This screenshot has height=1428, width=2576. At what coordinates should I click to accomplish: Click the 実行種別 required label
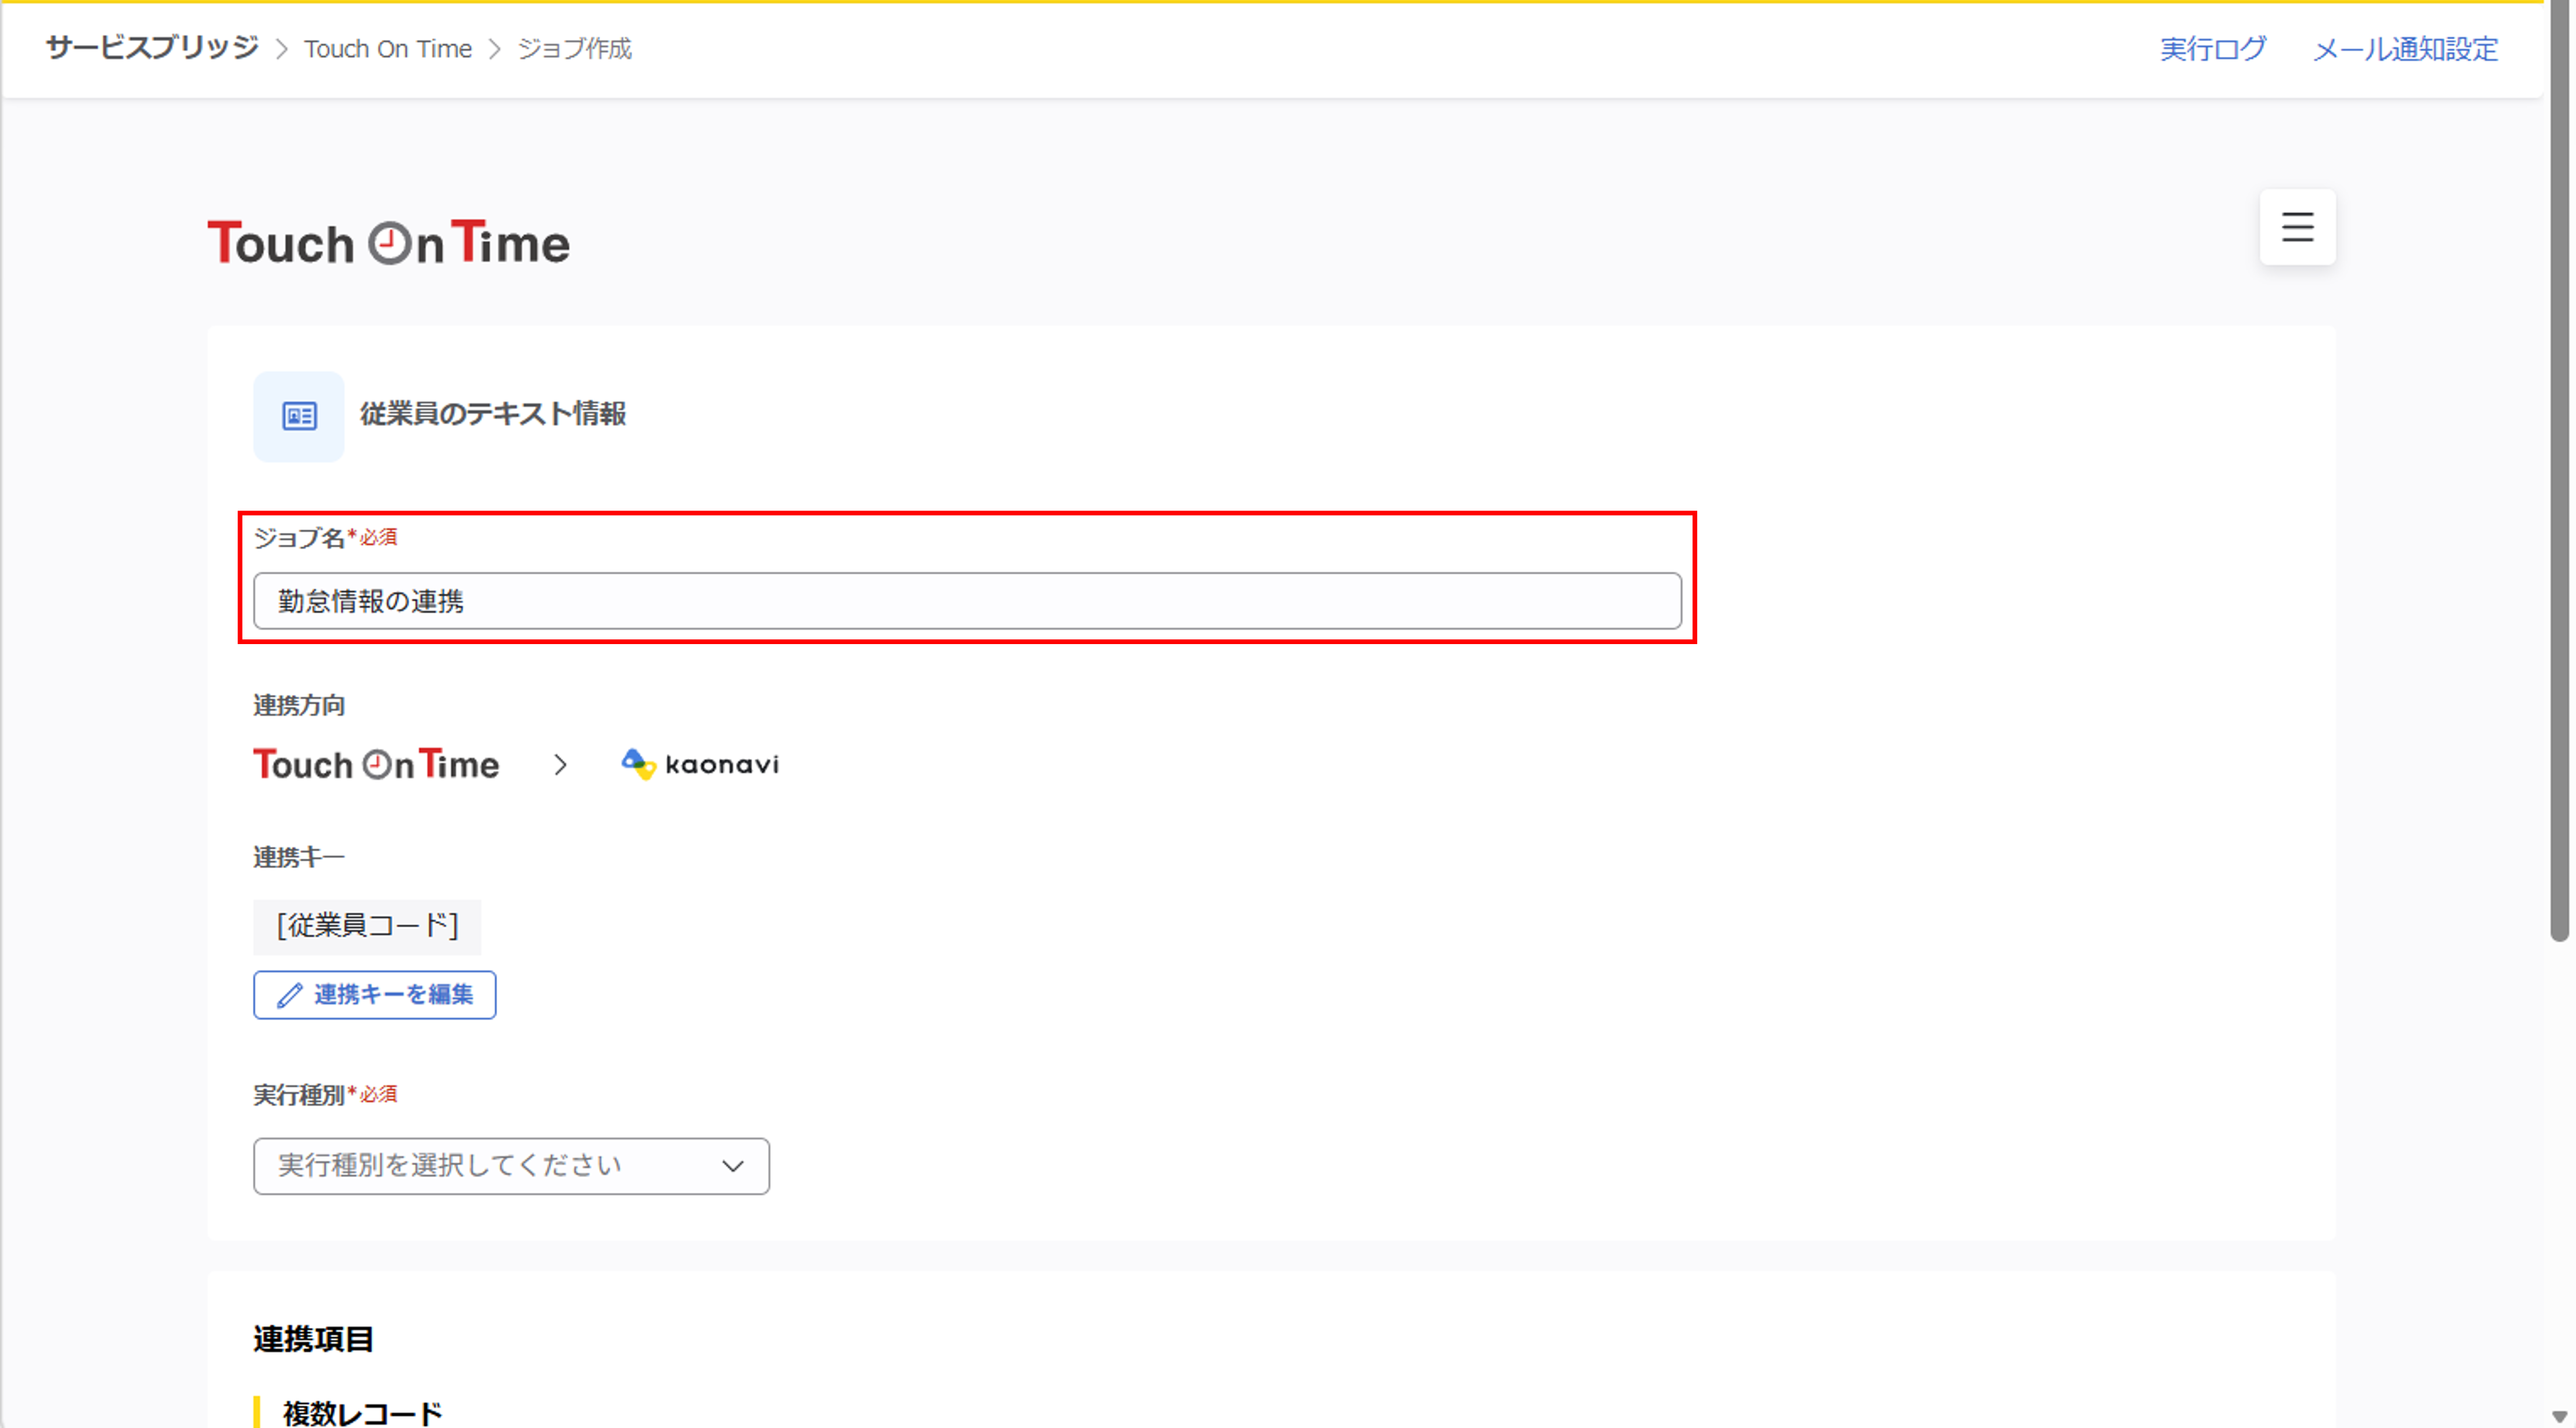click(325, 1095)
